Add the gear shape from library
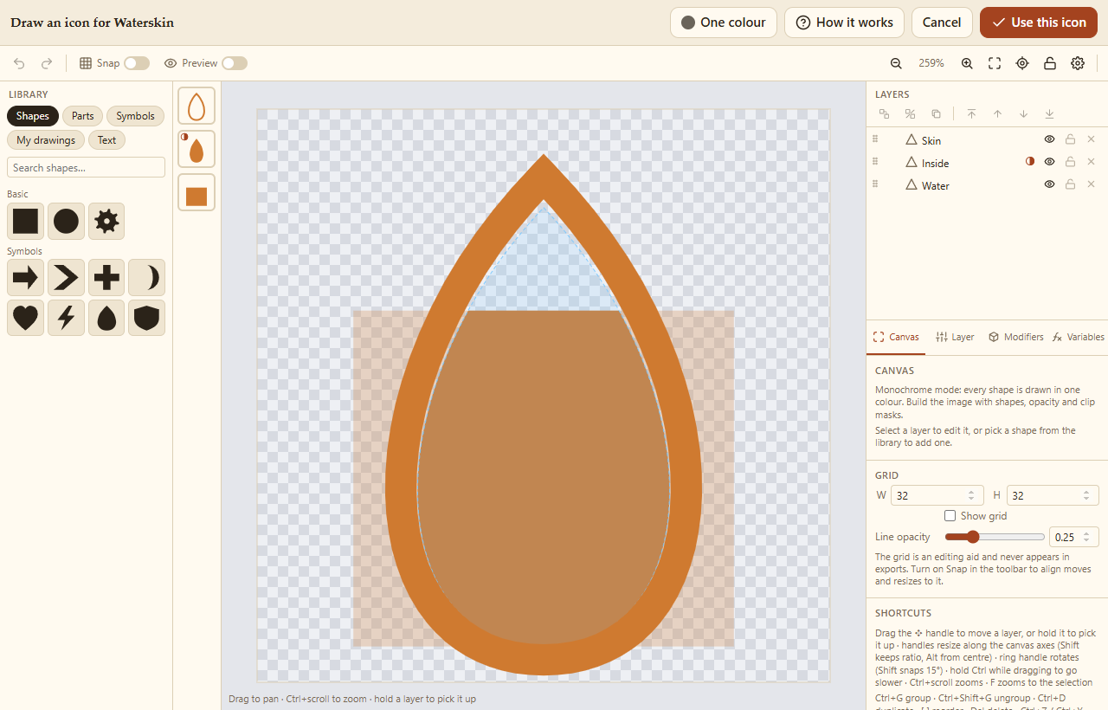Screen dimensions: 1108x710 (106, 222)
